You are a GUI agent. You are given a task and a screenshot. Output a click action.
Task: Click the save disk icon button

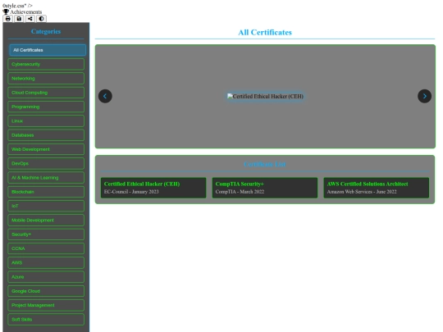19,19
